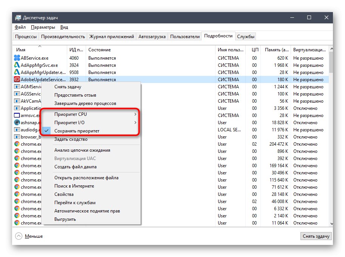Switch to the Службы tab
This screenshot has width=345, height=257.
(x=246, y=37)
